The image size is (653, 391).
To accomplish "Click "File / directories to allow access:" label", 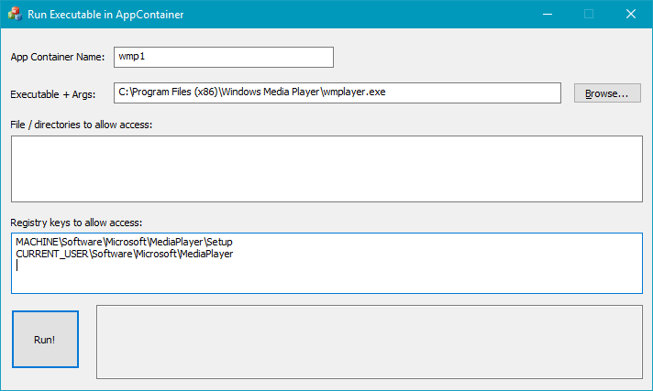I will click(x=82, y=125).
